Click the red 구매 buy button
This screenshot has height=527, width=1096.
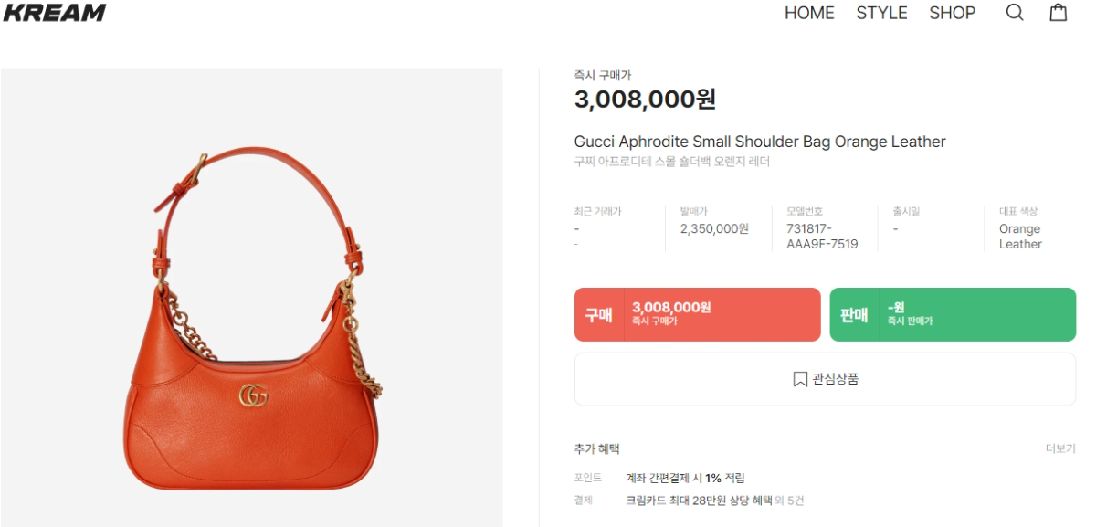point(698,315)
